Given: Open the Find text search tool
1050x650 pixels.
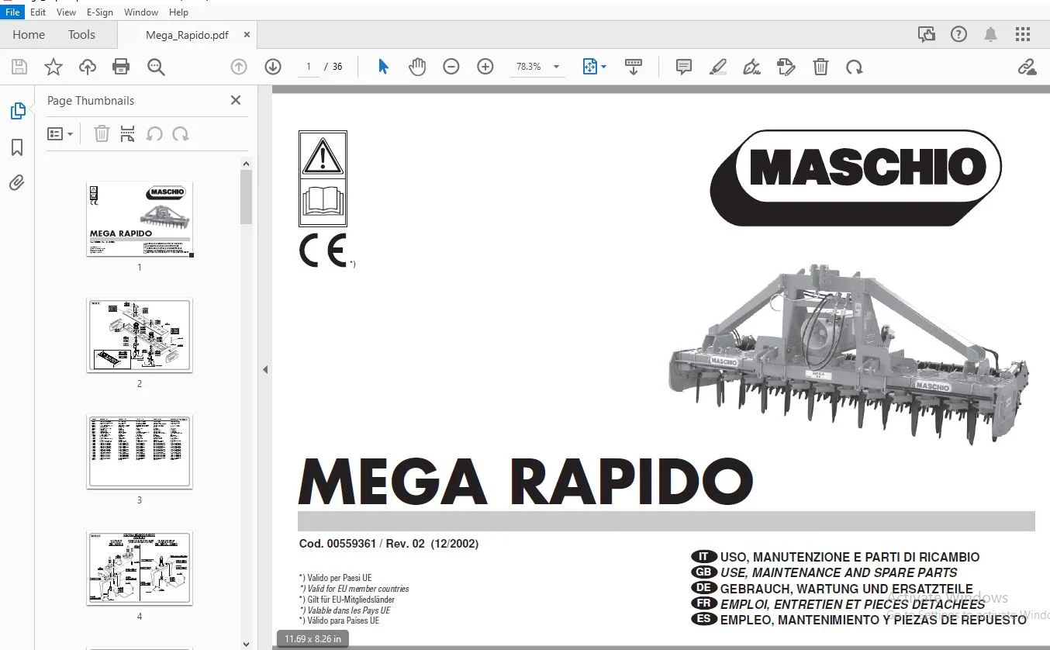Looking at the screenshot, I should point(156,67).
